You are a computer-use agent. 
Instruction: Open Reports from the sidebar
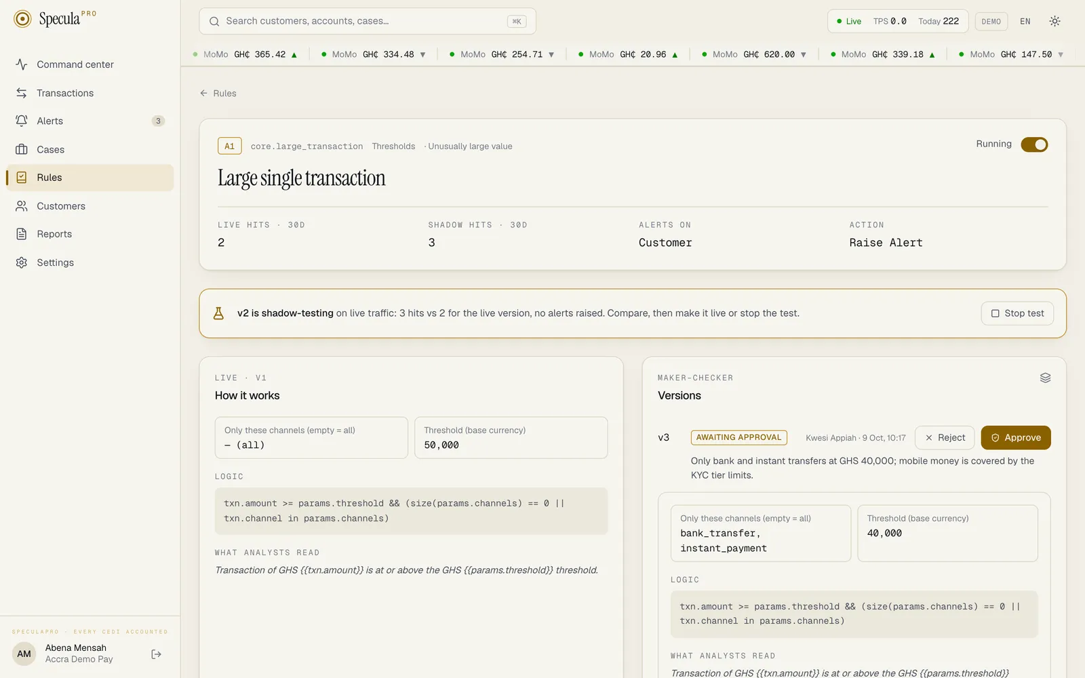(90, 234)
